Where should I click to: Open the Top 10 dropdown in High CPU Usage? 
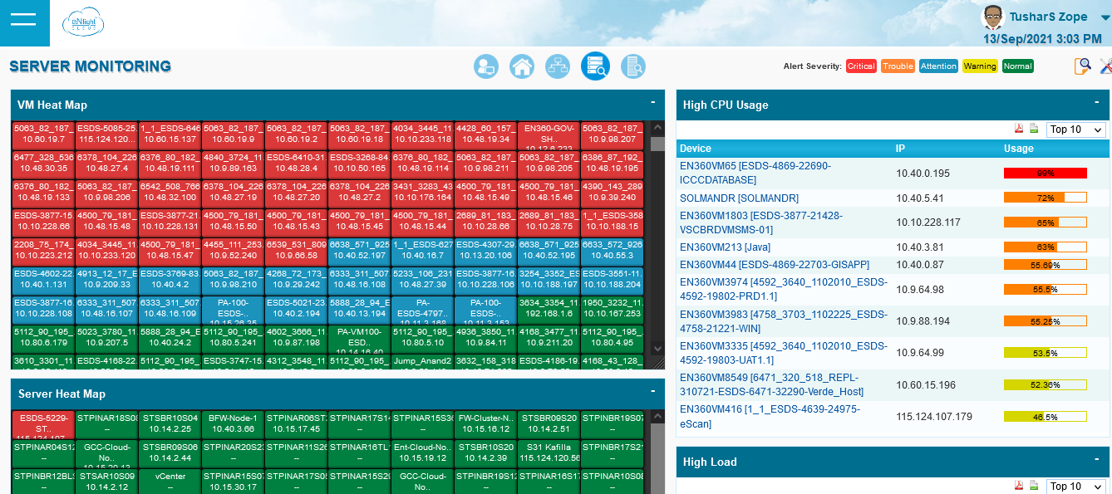pyautogui.click(x=1076, y=130)
